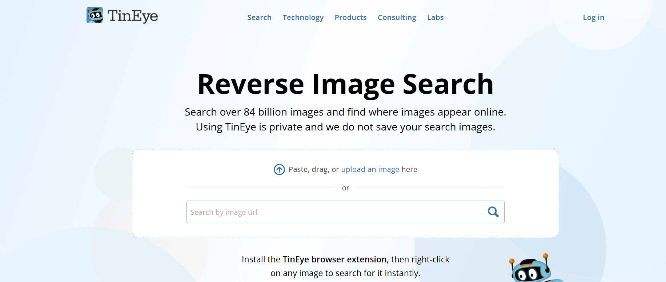
Task: Go to the Consulting page
Action: [x=397, y=17]
